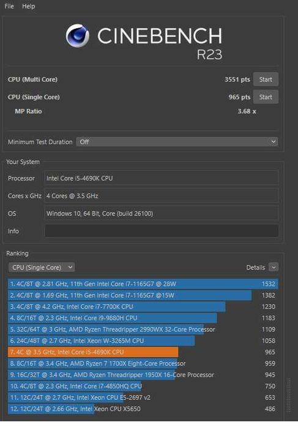Select highlighted row 7 Core i5-4690K
This screenshot has width=298, height=428.
click(x=143, y=352)
